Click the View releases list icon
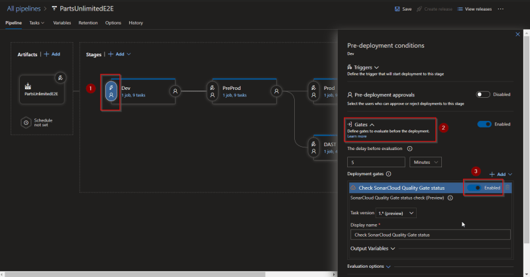 point(460,9)
